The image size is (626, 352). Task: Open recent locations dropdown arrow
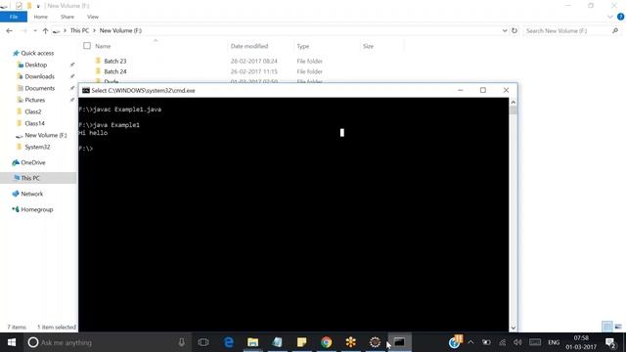coord(35,30)
